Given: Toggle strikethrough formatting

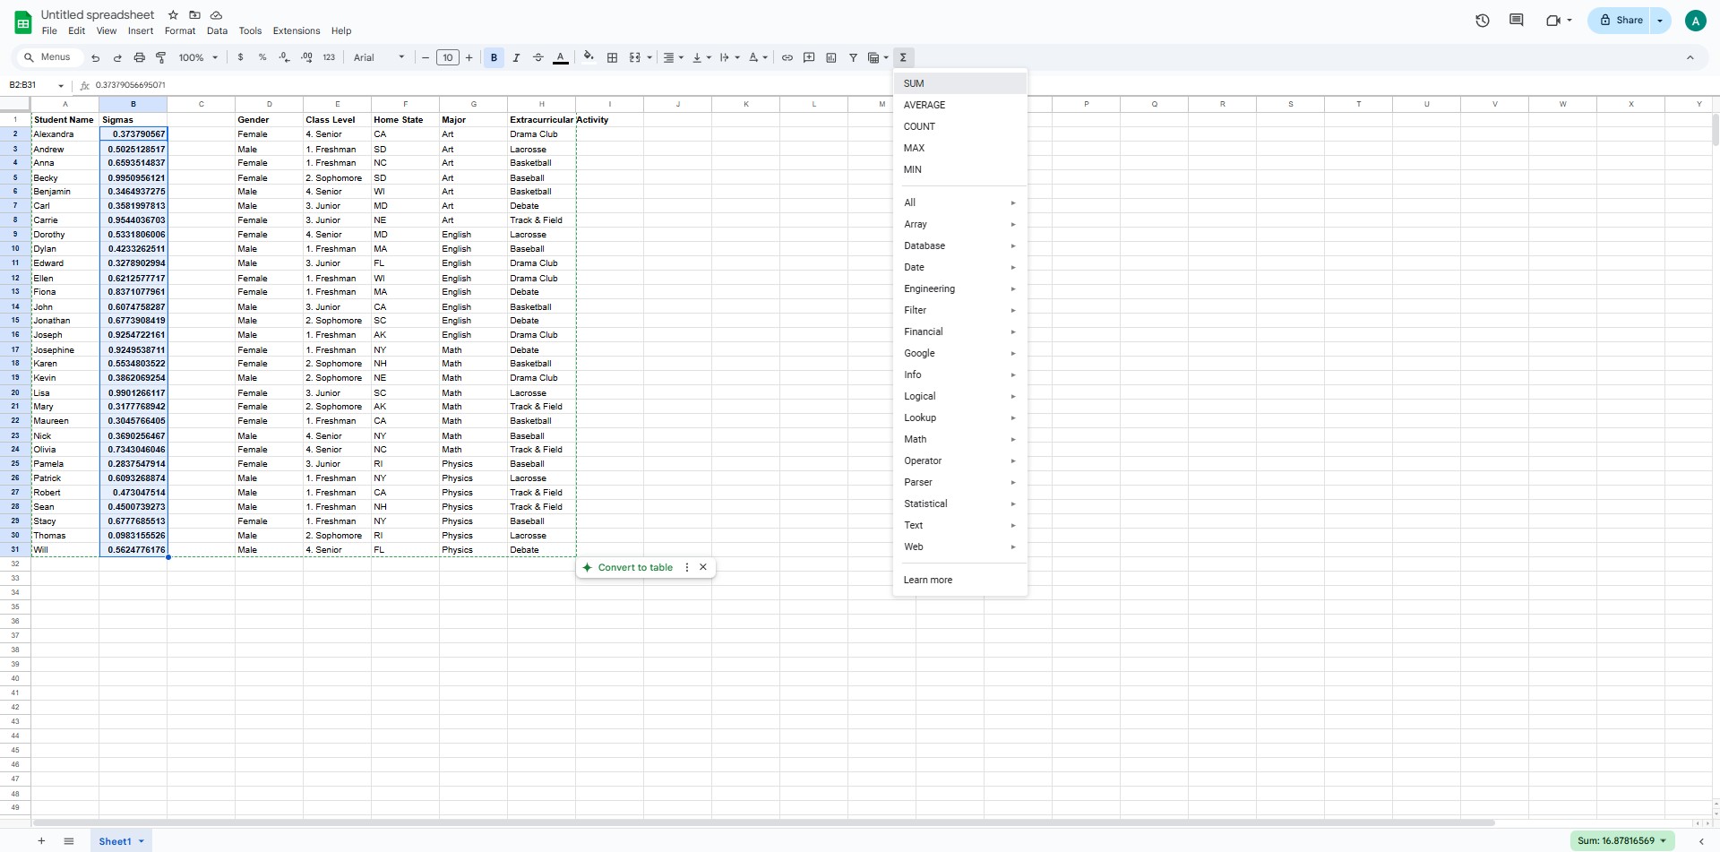Looking at the screenshot, I should (538, 57).
